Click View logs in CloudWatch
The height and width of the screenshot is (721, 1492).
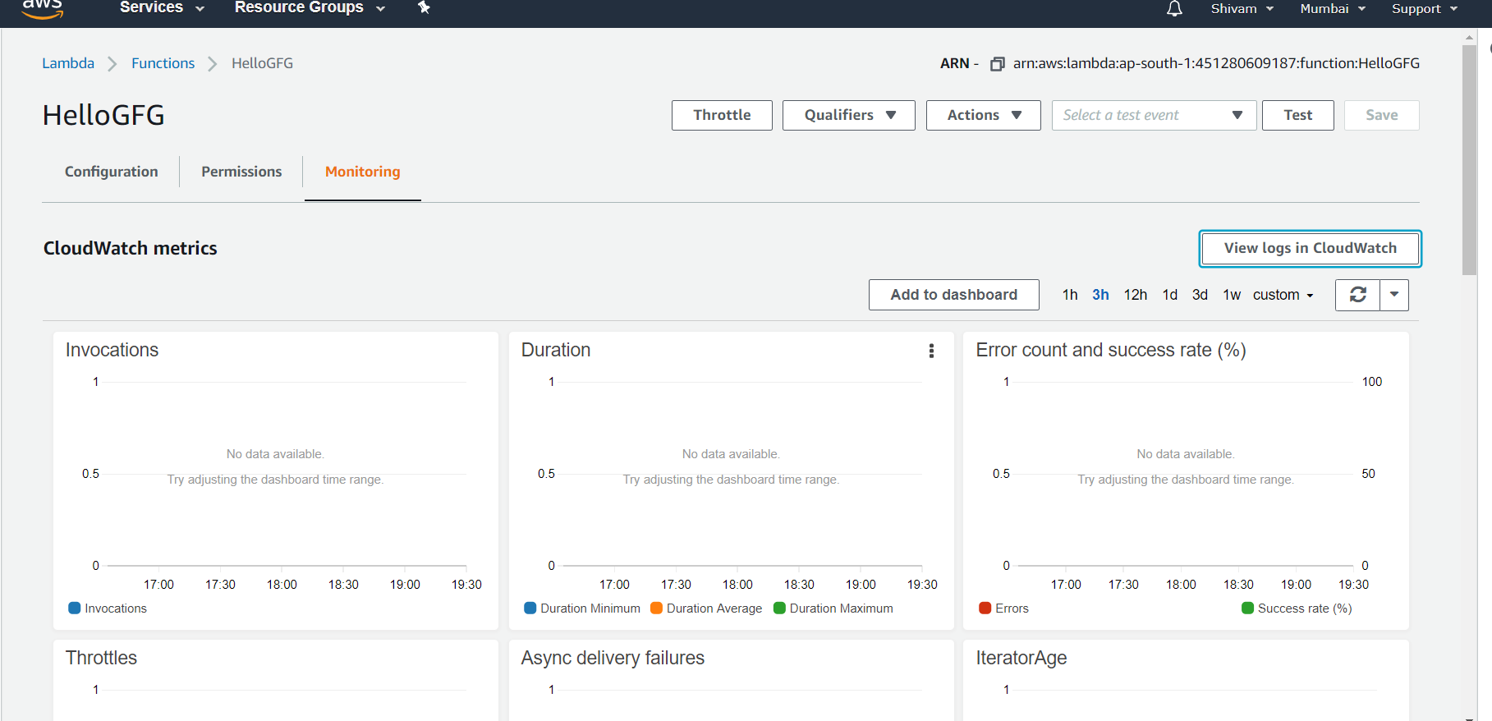pos(1311,248)
